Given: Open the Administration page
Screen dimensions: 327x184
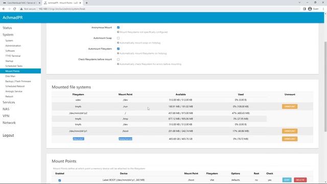Looking at the screenshot, I should (13, 45).
